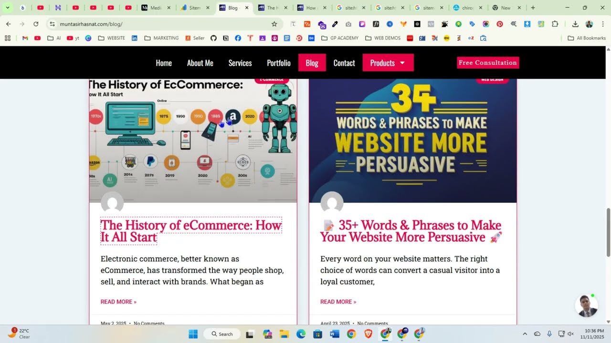Click READ MORE under Persuasive Words article
Image resolution: width=611 pixels, height=343 pixels.
point(338,302)
